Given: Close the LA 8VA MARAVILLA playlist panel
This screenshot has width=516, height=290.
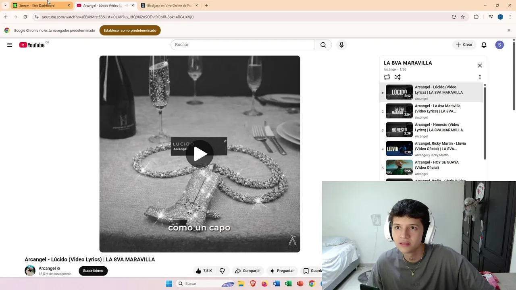Looking at the screenshot, I should [x=480, y=65].
